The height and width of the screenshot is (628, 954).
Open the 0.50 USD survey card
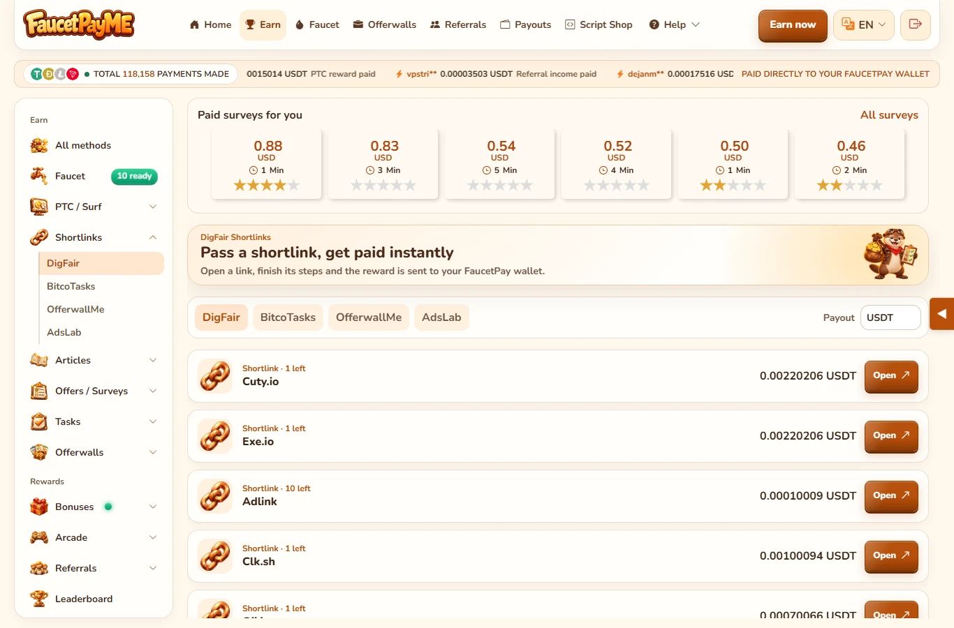(733, 165)
